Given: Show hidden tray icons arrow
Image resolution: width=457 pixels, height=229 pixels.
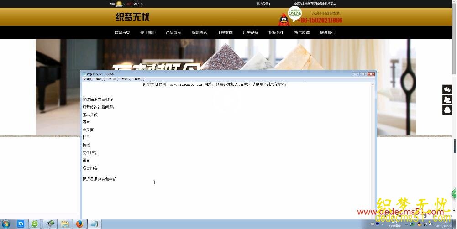Looking at the screenshot, I should click(x=406, y=224).
